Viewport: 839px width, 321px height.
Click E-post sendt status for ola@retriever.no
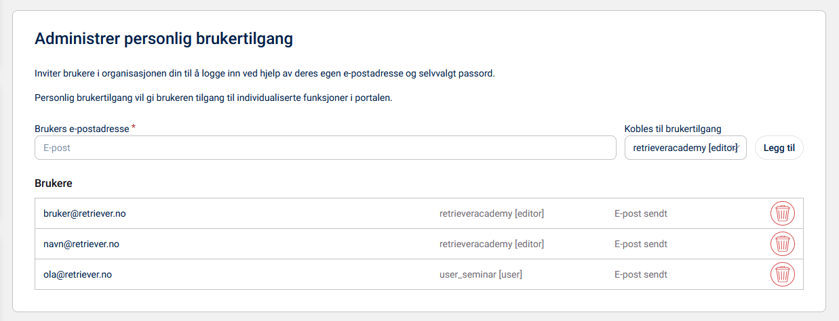pyautogui.click(x=640, y=274)
